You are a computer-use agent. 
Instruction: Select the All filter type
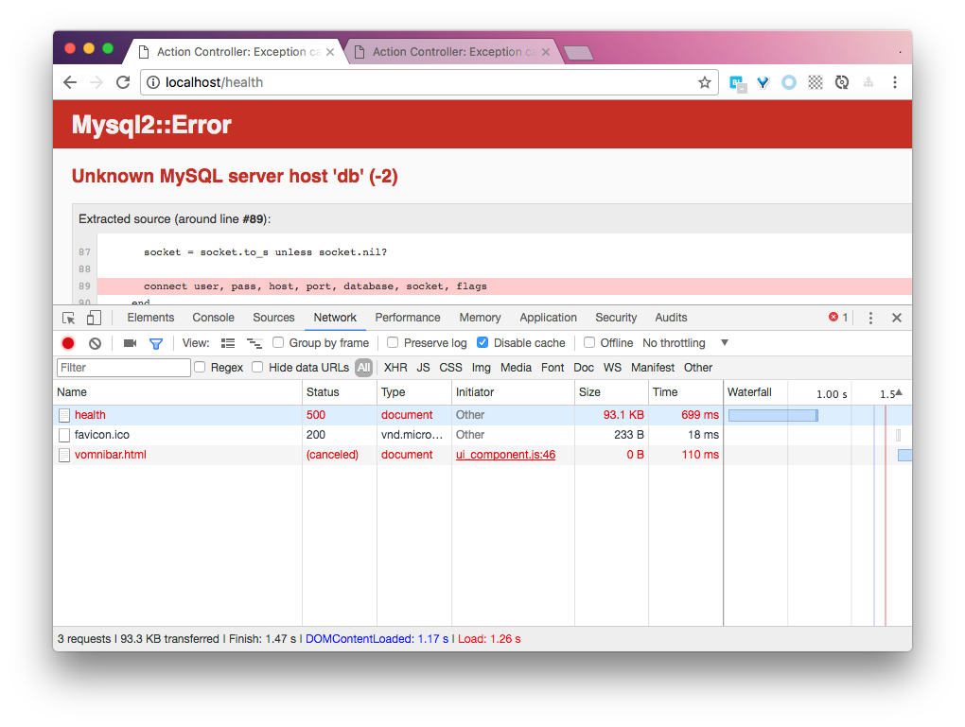click(363, 368)
